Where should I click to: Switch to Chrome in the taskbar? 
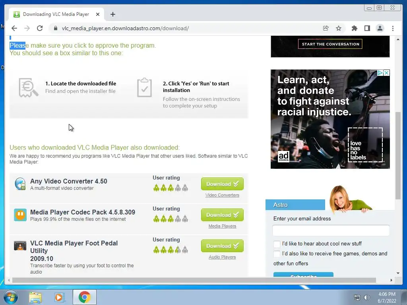click(85, 297)
